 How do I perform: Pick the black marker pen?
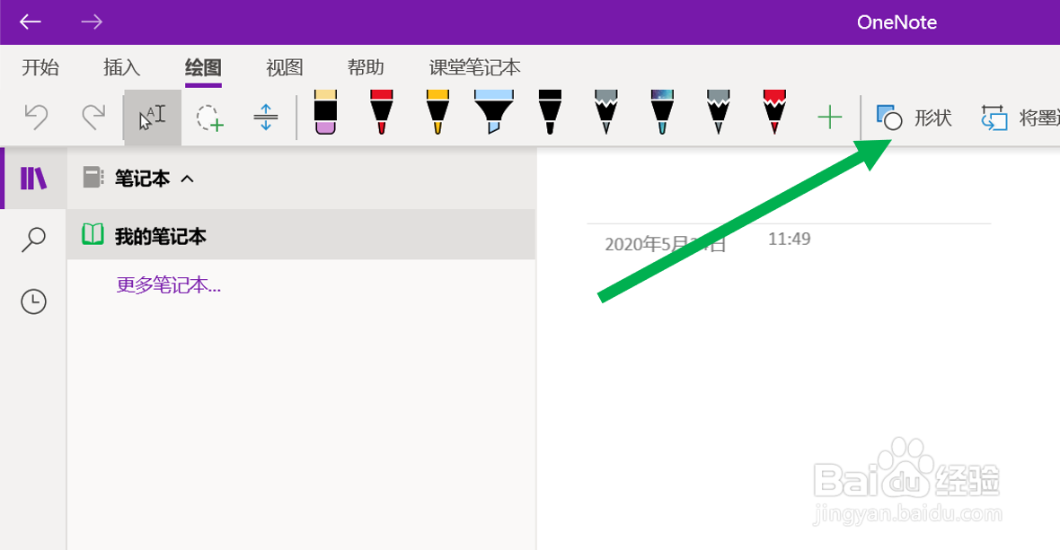(x=550, y=113)
